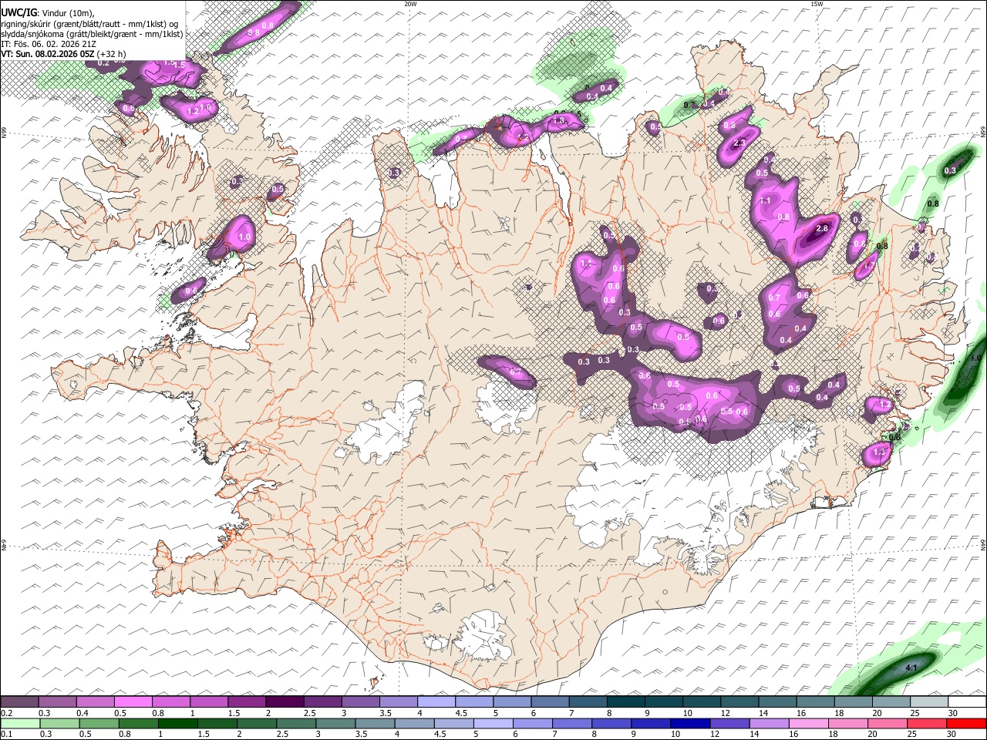Click the '0.2' label on the snow scale
987x740 pixels.
5,713
